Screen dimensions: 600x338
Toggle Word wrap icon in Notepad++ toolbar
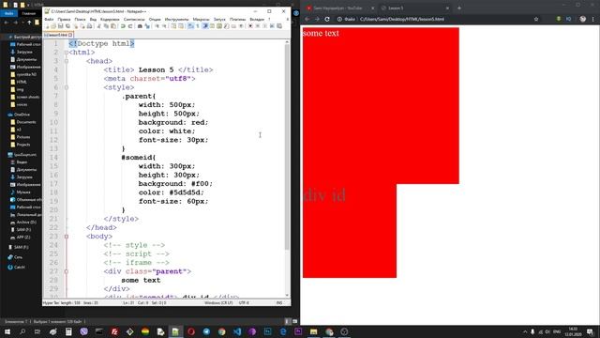(190, 26)
